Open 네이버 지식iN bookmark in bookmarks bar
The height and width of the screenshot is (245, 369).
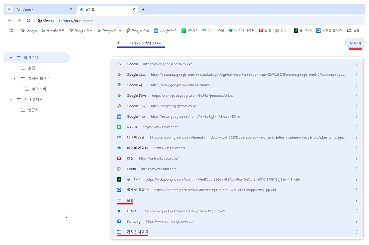tap(242, 31)
